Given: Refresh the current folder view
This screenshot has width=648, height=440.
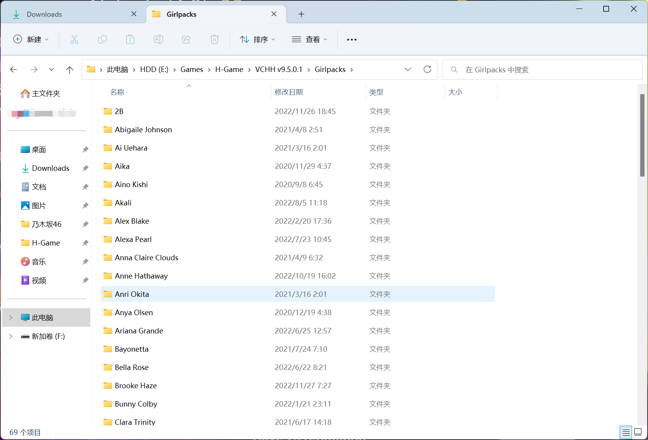Looking at the screenshot, I should click(x=427, y=69).
